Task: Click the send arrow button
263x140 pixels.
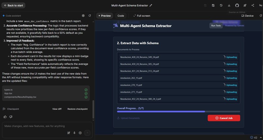Action: [x=87, y=133]
